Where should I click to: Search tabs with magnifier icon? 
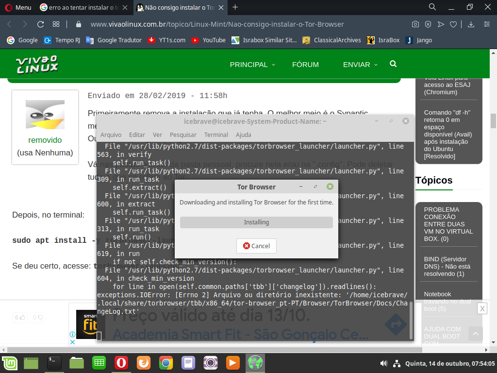[x=432, y=7]
